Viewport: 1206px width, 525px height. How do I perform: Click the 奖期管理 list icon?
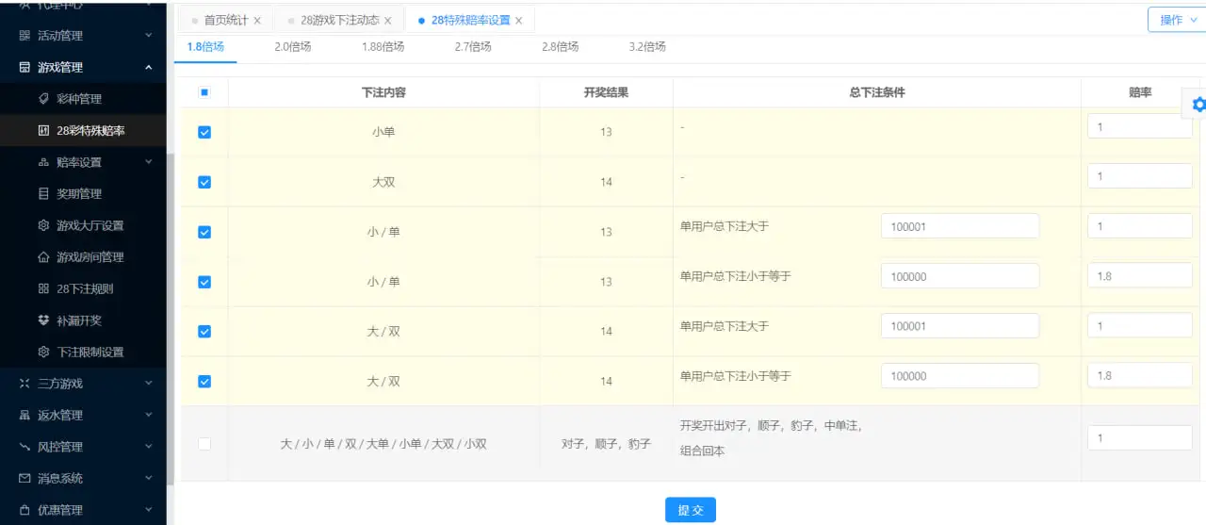point(43,194)
